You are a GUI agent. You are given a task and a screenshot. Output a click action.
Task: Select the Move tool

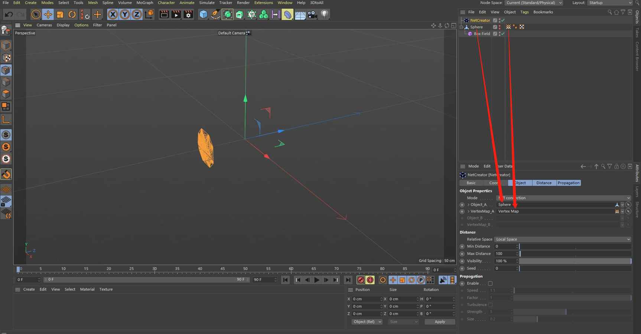click(48, 14)
